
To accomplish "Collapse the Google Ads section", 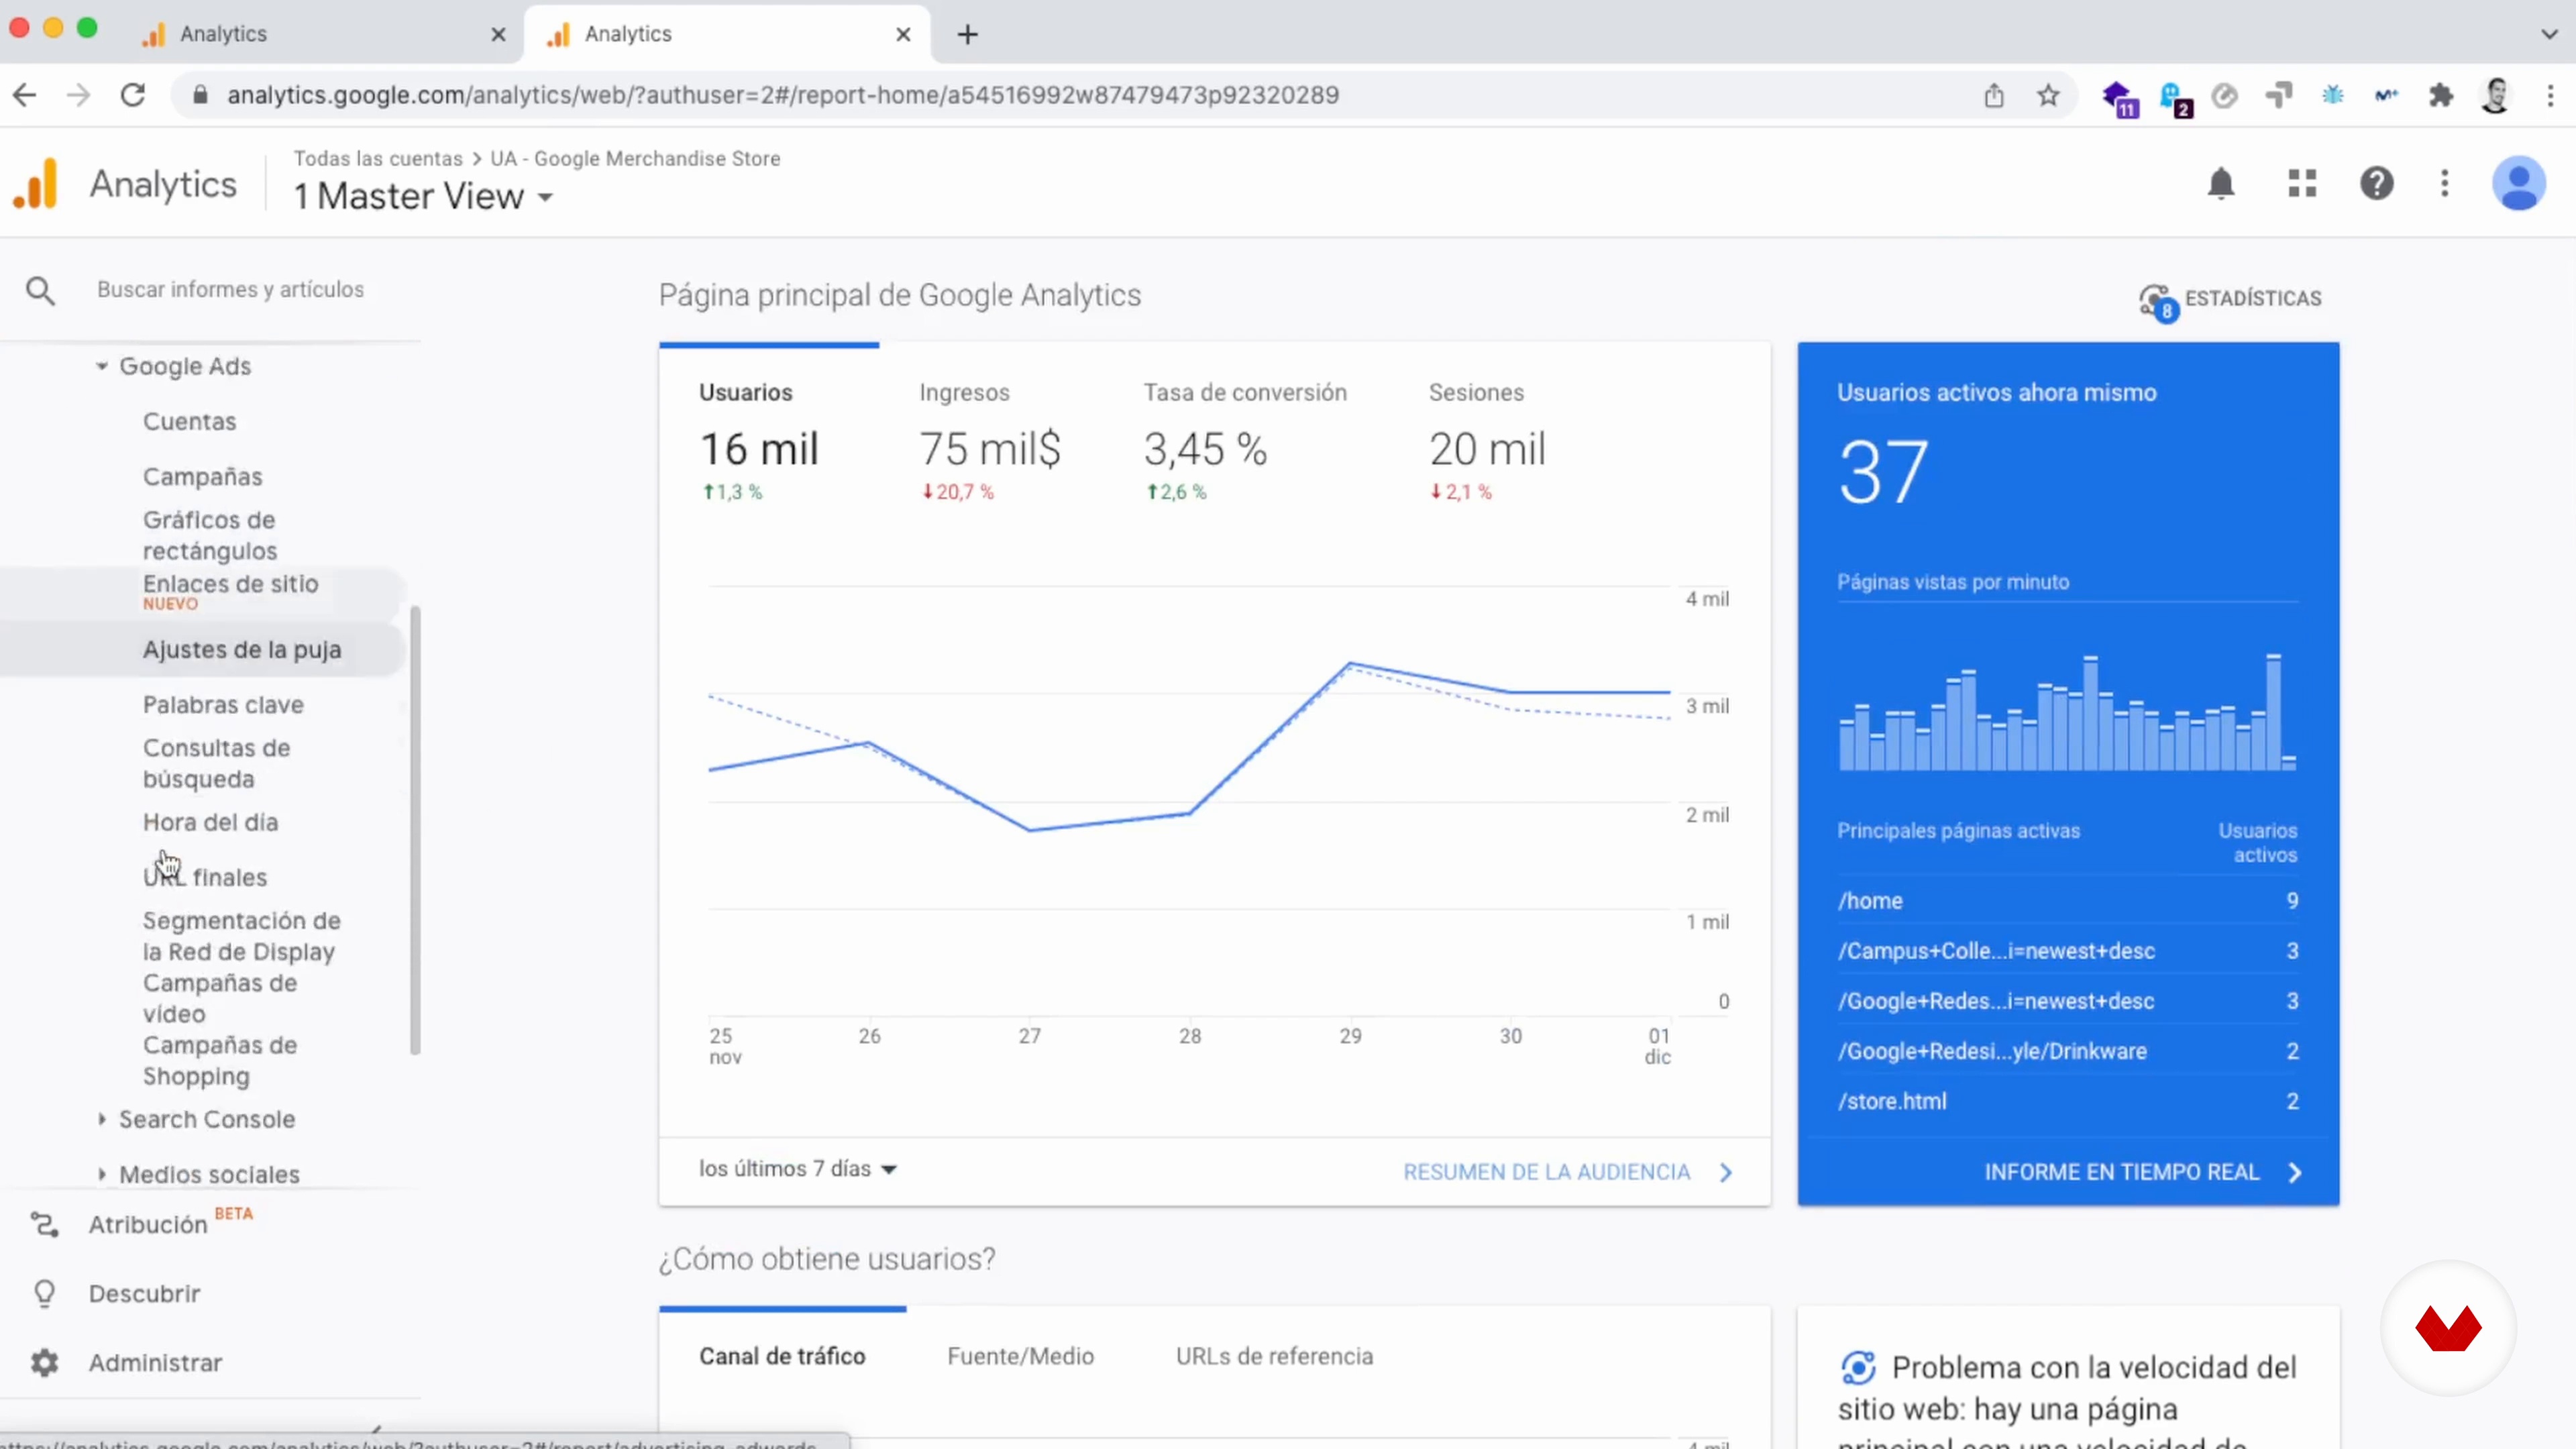I will click(101, 366).
